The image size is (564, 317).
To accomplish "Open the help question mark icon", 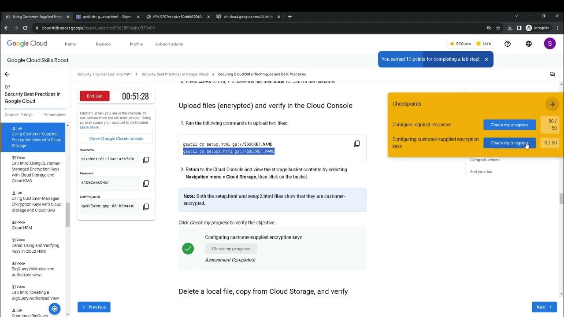I will click(508, 44).
